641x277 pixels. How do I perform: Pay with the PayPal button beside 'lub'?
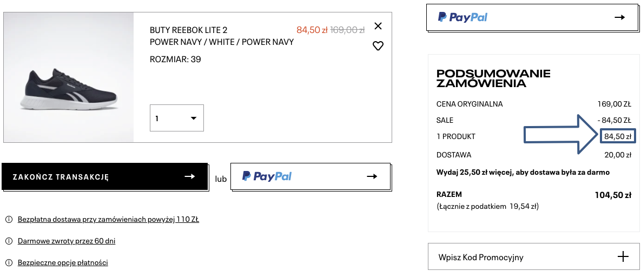point(310,176)
